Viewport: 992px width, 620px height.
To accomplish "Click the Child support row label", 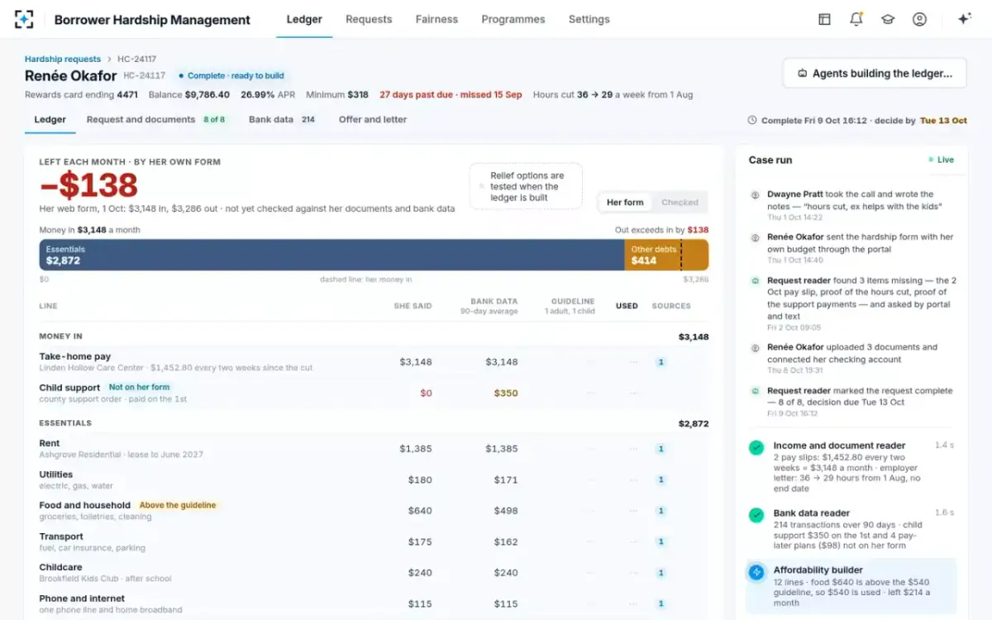I will click(x=69, y=388).
